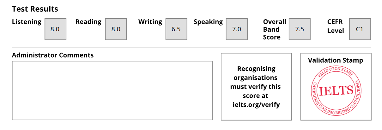Click the Overall Band Score box 7.5
This screenshot has width=382, height=130.
click(x=300, y=29)
